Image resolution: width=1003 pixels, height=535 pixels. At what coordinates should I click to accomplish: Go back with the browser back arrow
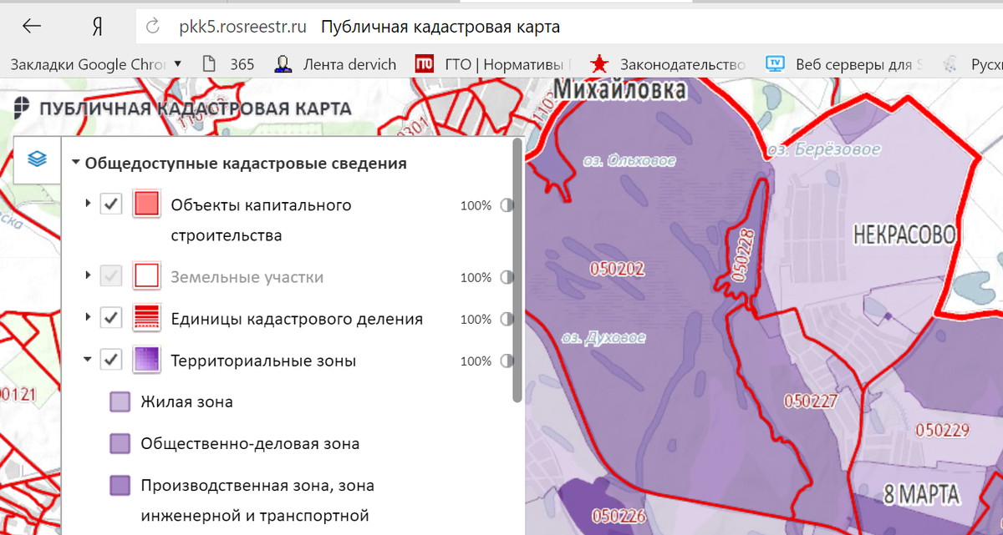point(32,26)
